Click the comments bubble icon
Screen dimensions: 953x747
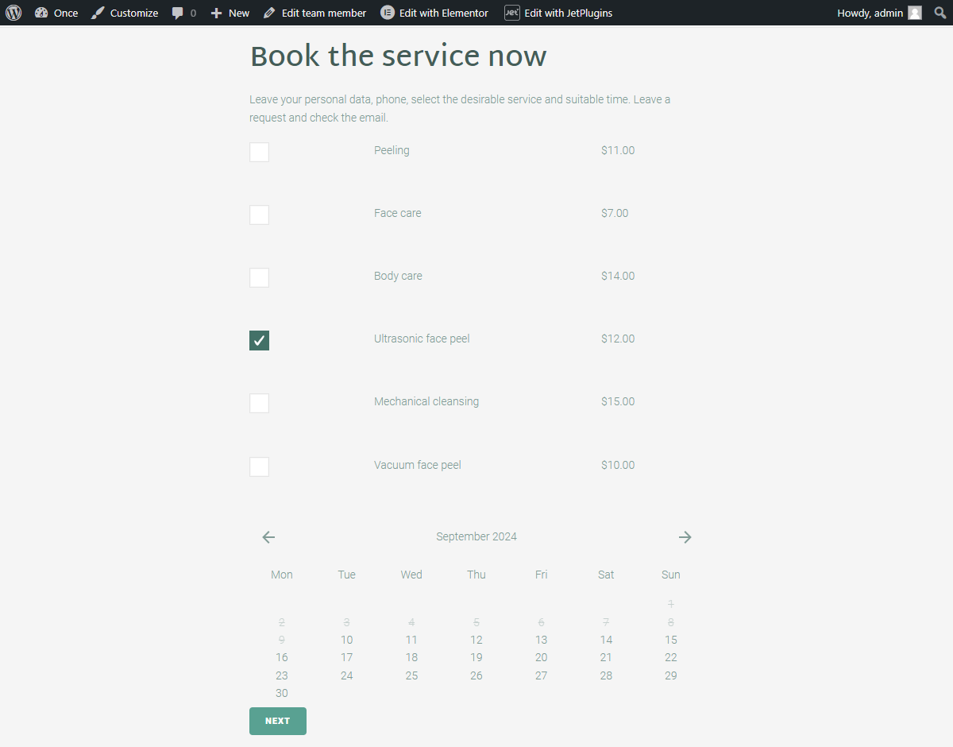click(178, 13)
